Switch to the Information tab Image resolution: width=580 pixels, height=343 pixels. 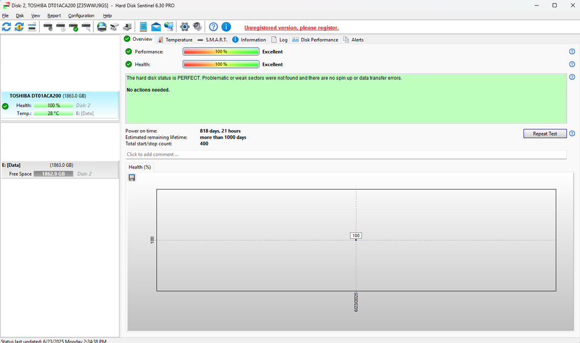tap(249, 40)
